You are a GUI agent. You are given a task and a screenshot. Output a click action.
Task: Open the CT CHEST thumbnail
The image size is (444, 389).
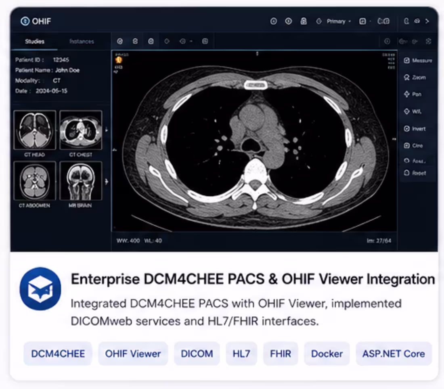(81, 130)
